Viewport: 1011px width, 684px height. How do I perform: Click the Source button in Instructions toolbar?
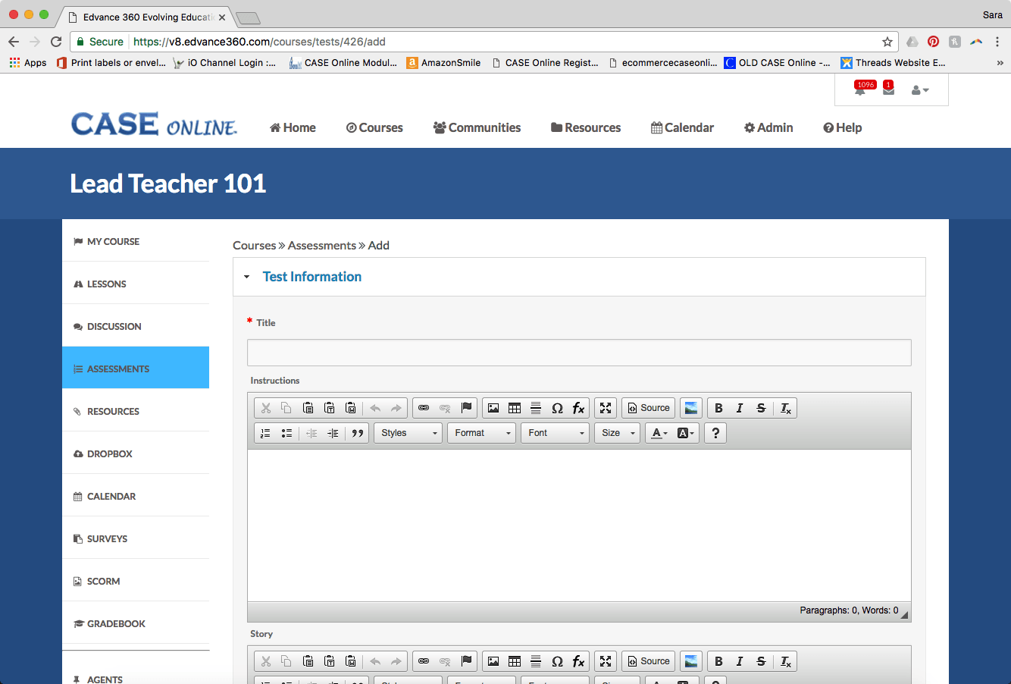click(649, 408)
